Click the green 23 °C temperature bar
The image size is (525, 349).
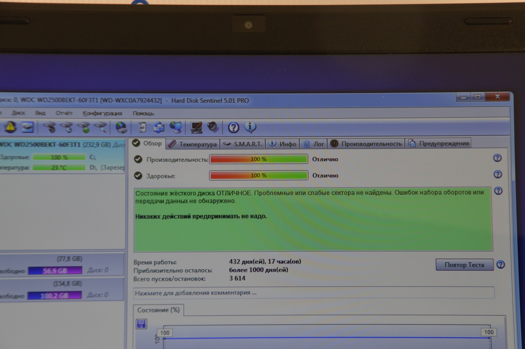59,168
